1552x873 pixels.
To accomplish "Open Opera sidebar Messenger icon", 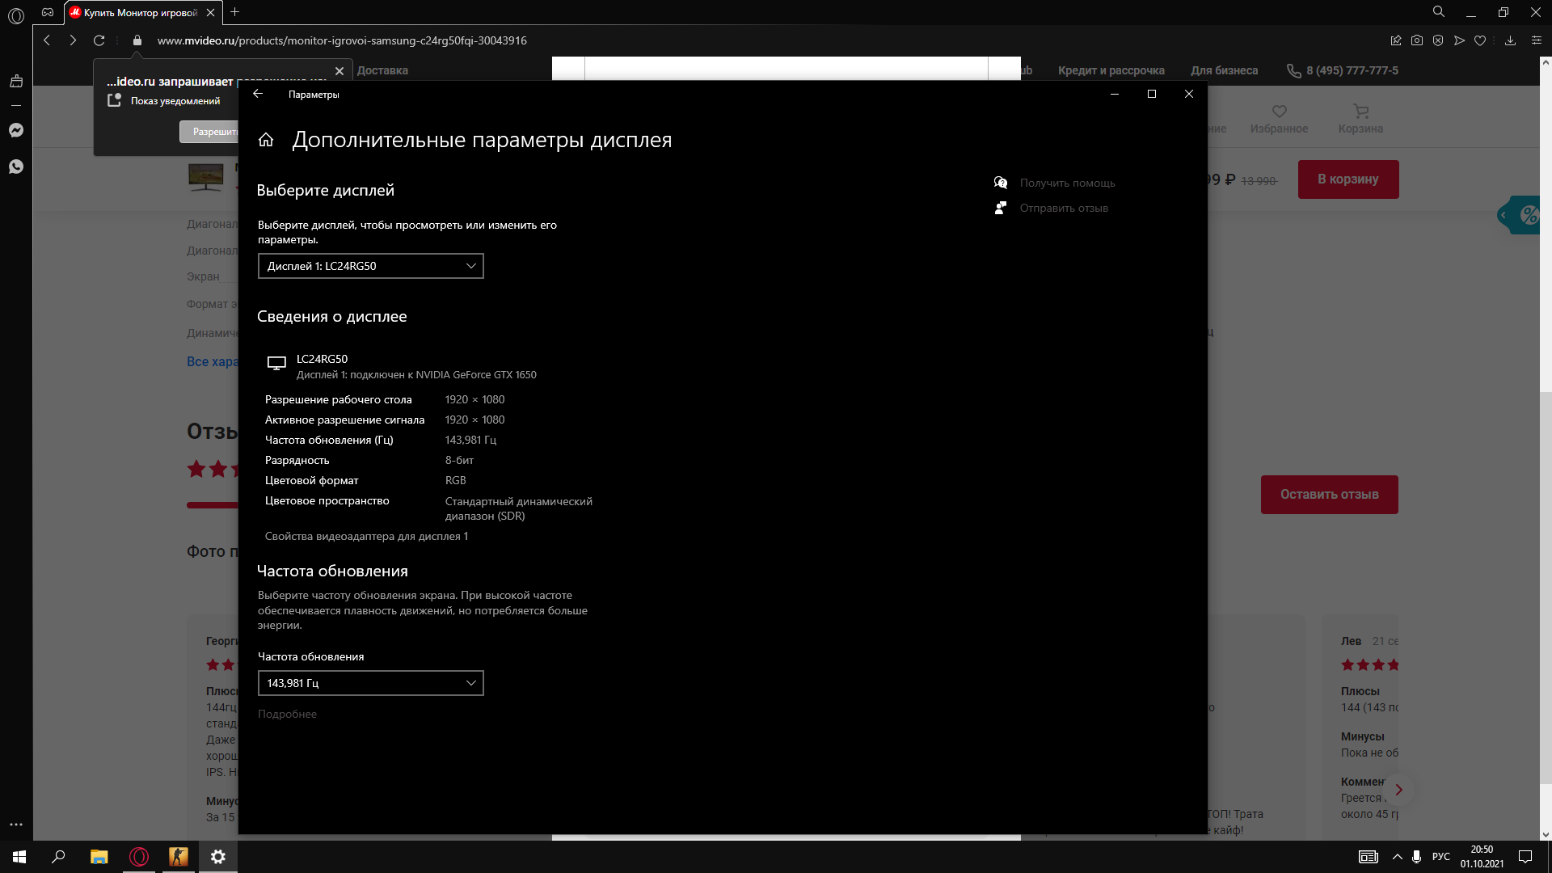I will (x=16, y=130).
